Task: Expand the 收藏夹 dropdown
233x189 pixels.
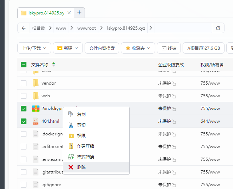Action: (138, 48)
